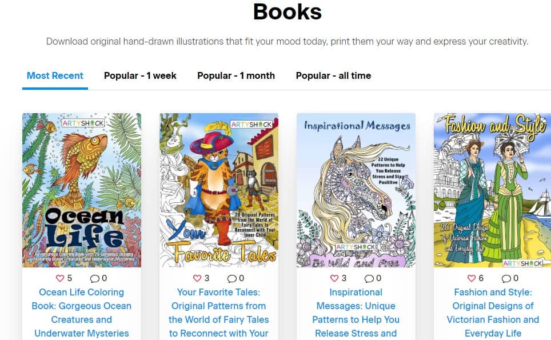Follow the Your Favorite Tales title link
Screen dimensions: 551x340
(x=218, y=313)
